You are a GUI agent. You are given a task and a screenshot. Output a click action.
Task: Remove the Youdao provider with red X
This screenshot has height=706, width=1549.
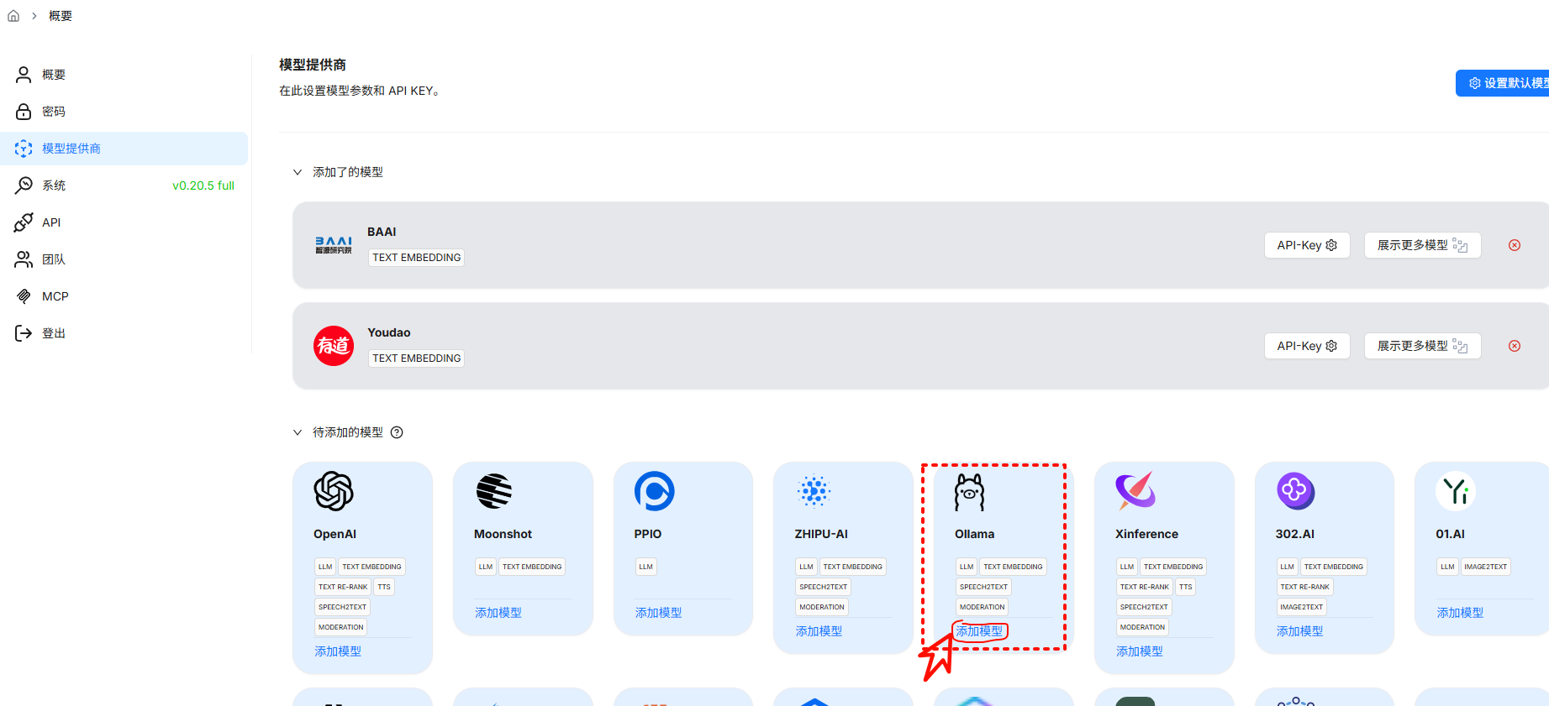tap(1514, 346)
